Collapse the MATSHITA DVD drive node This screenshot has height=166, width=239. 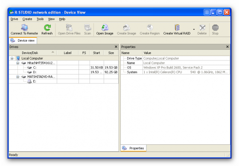17,77
